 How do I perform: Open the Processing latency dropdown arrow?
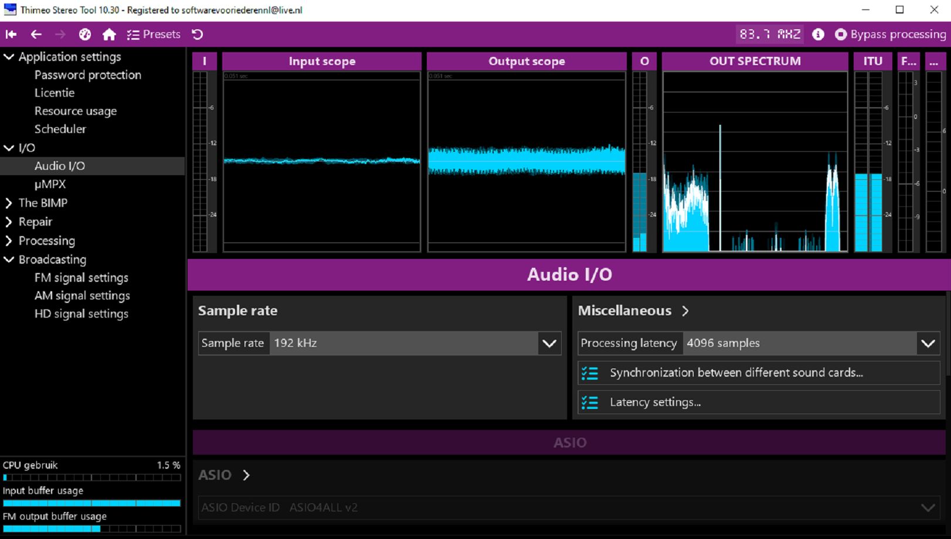click(x=928, y=343)
